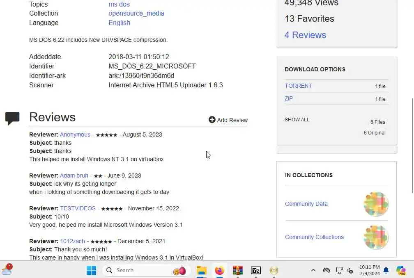Click the cloud sync tray icon
Image resolution: width=414 pixels, height=278 pixels.
pyautogui.click(x=327, y=270)
